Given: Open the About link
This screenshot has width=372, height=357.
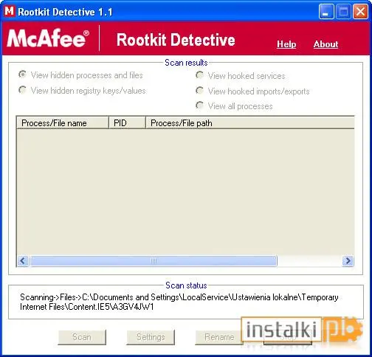Looking at the screenshot, I should click(x=325, y=44).
